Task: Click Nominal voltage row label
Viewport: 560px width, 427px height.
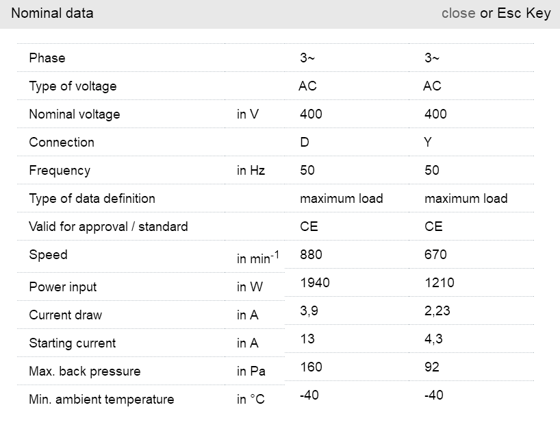Action: [x=74, y=114]
